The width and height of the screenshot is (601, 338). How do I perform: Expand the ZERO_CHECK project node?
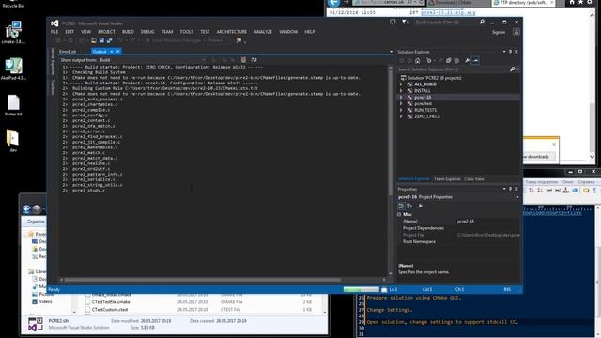[x=401, y=116]
